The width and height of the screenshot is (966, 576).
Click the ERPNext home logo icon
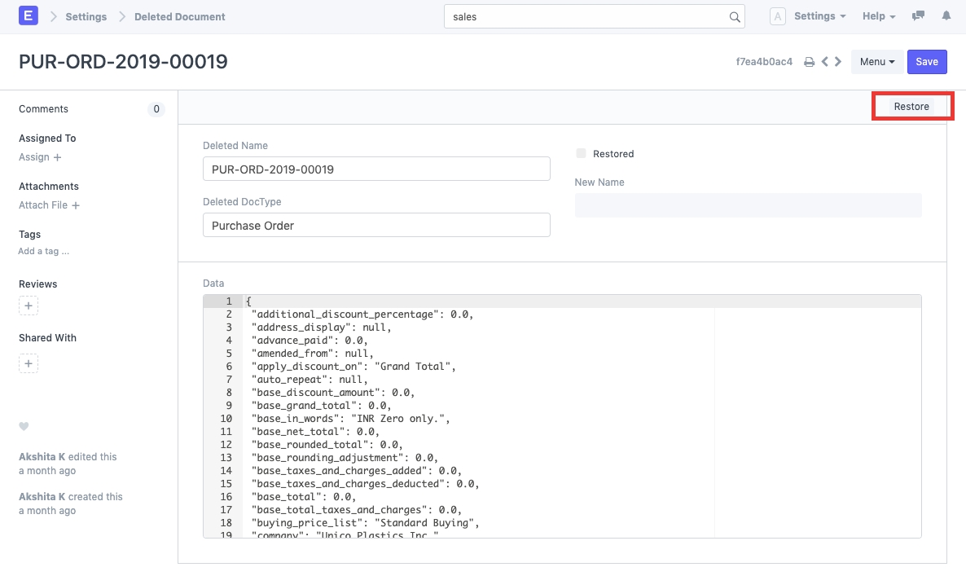point(28,16)
